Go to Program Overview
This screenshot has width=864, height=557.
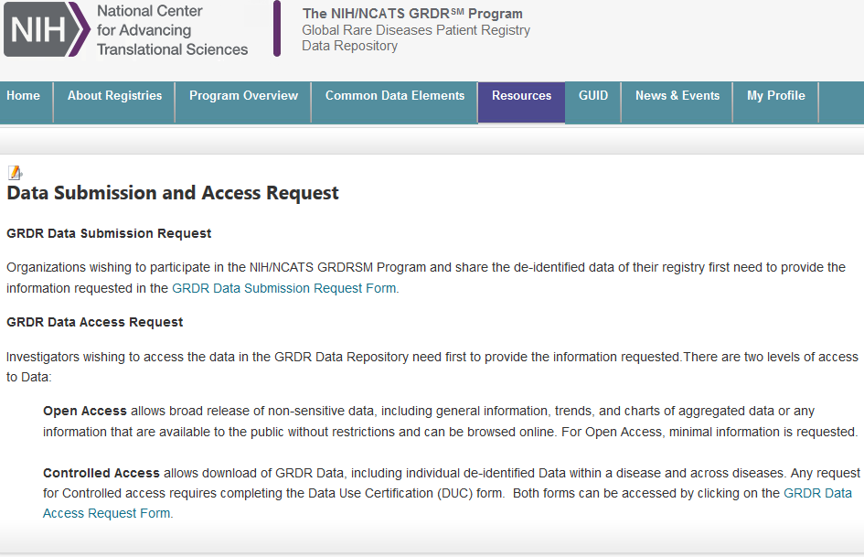[x=243, y=95]
